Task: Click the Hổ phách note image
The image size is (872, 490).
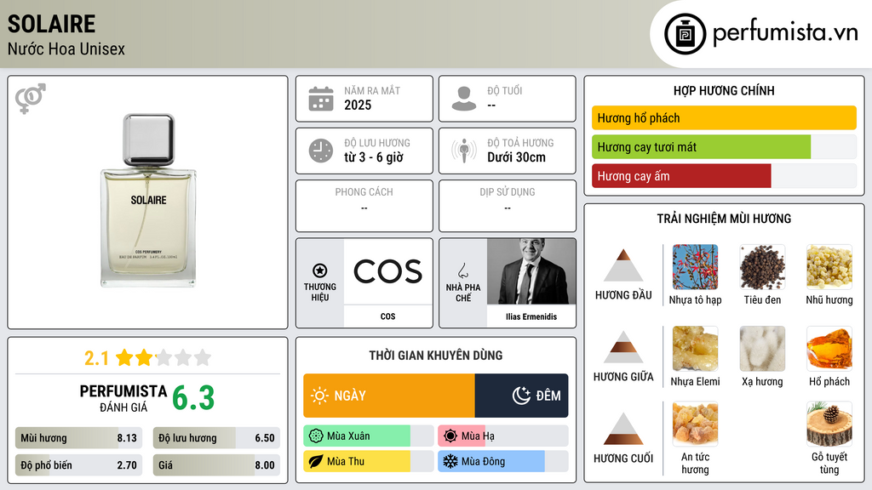Action: click(829, 349)
